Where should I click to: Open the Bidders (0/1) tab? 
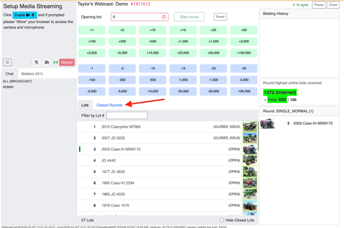click(x=32, y=74)
